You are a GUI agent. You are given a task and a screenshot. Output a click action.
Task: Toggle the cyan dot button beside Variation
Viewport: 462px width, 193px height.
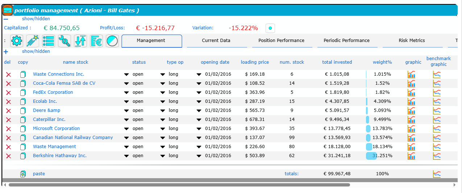point(270,28)
